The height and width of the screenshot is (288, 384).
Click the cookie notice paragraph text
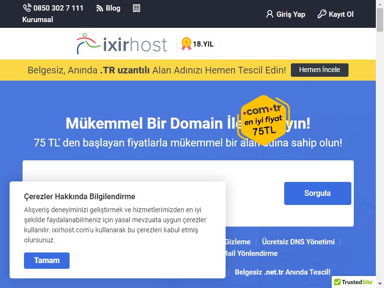click(115, 225)
